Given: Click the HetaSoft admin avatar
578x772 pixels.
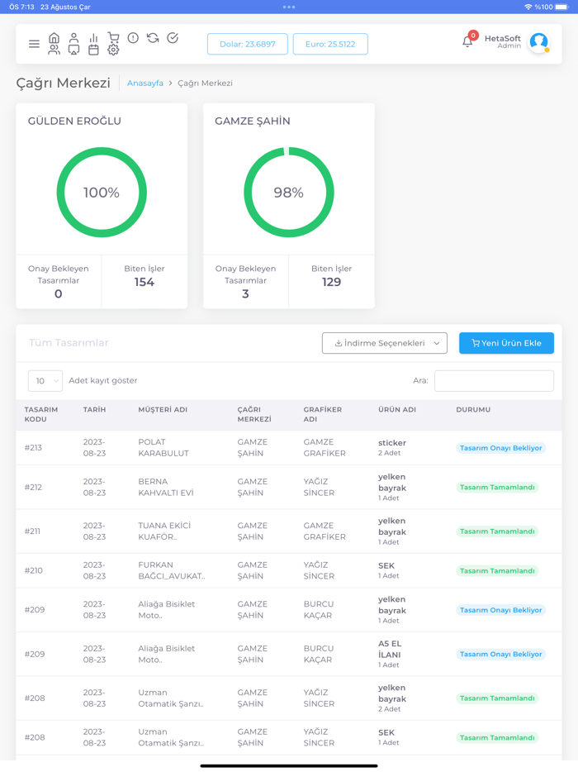Looking at the screenshot, I should (x=538, y=42).
